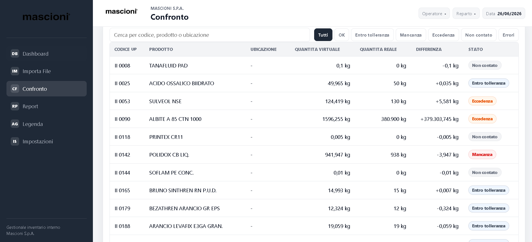
Task: Click Entro tolleranza badge for BEZATHREN ARANCIO
Action: [x=489, y=208]
